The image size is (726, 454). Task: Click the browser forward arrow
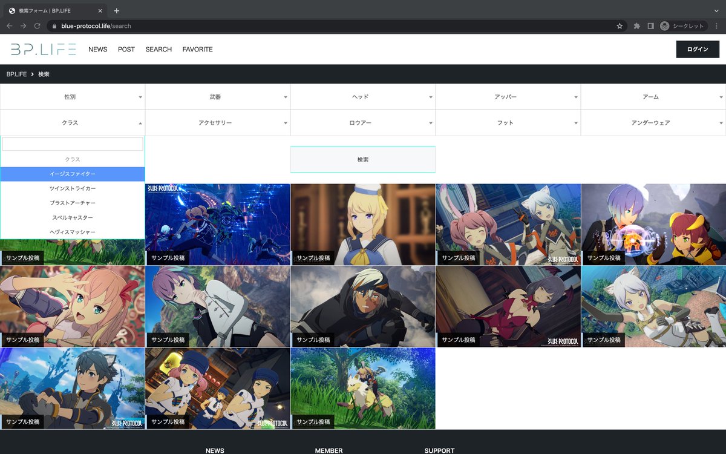click(23, 26)
